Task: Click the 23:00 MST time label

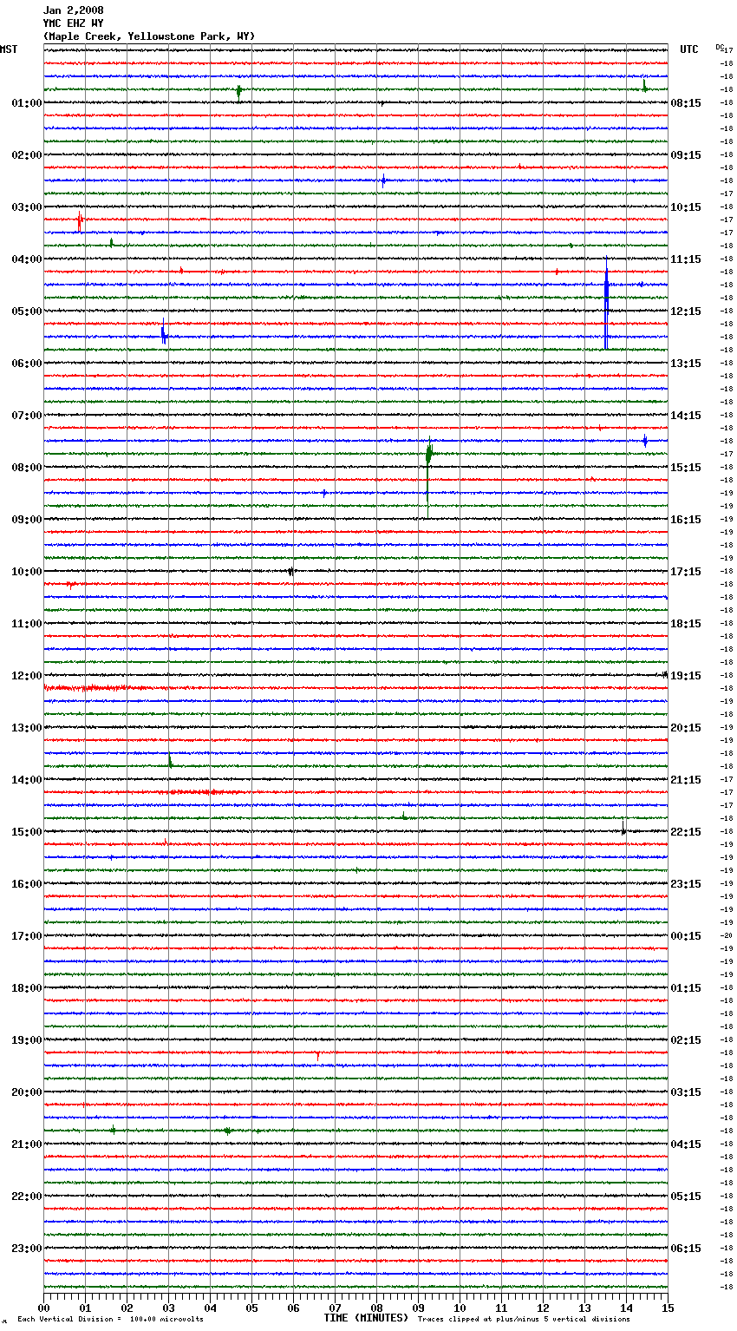Action: (x=26, y=1249)
